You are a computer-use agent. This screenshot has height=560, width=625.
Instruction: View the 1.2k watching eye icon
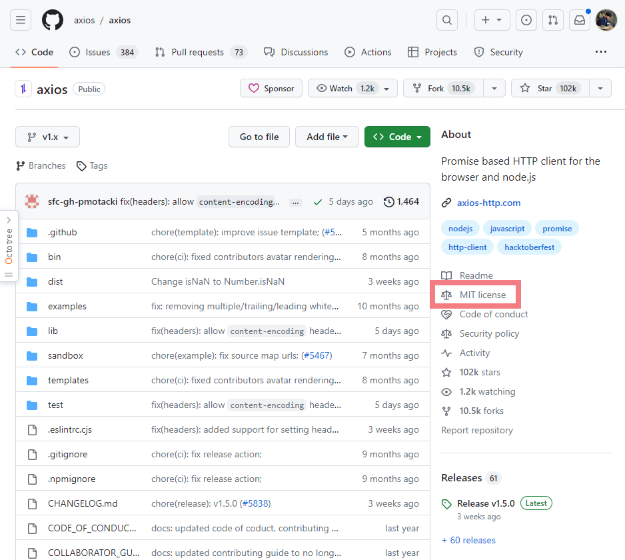pos(446,392)
